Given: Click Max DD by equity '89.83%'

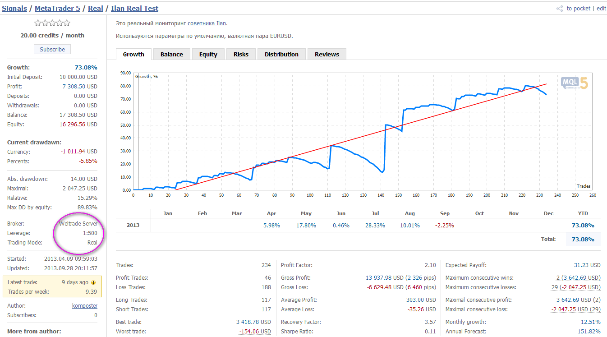Looking at the screenshot, I should click(x=88, y=208).
